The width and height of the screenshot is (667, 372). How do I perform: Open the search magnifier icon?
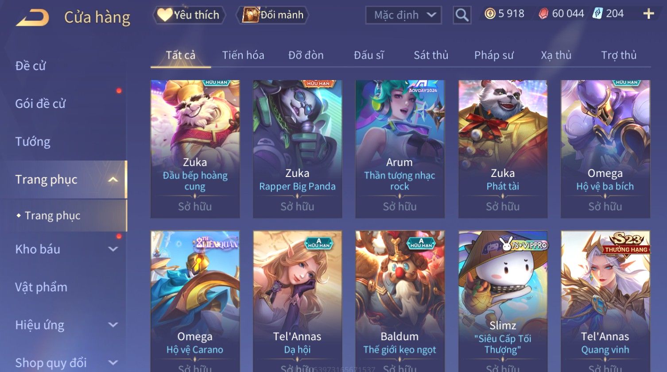point(462,15)
